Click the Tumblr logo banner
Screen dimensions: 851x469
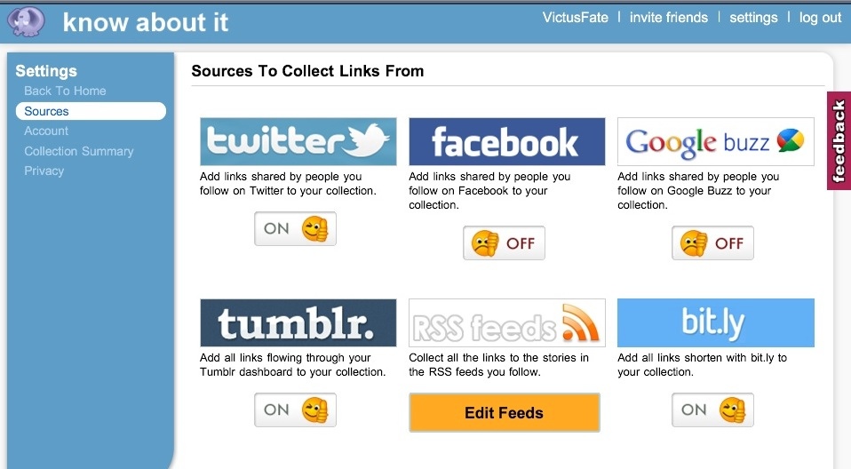[x=298, y=322]
